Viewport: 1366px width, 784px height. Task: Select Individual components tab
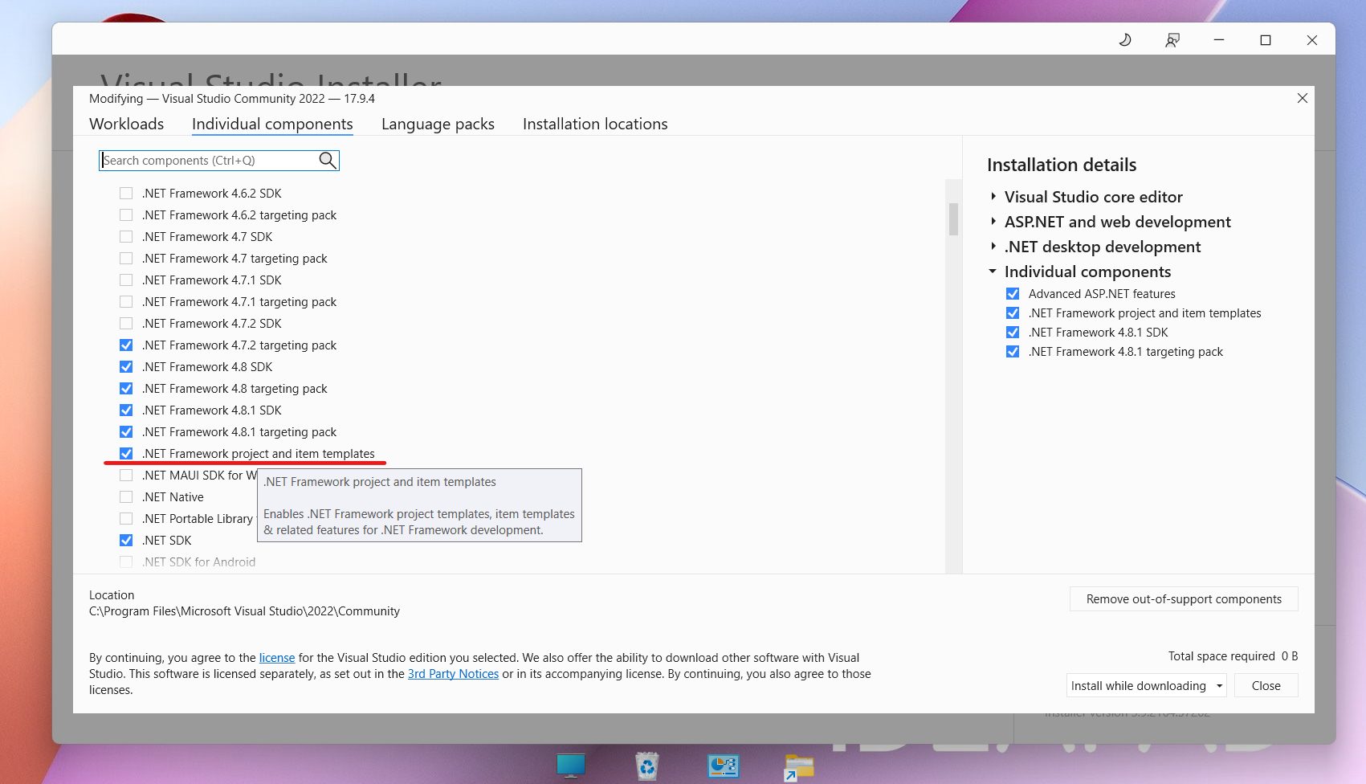[x=272, y=124]
